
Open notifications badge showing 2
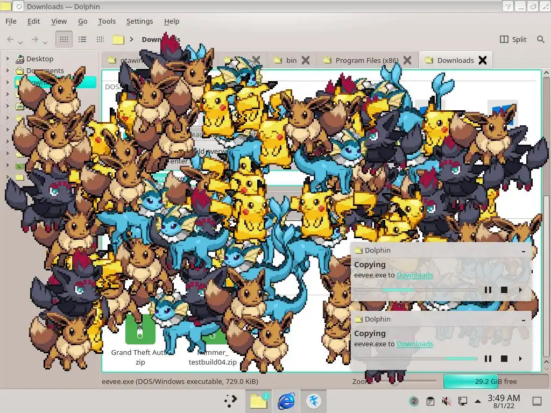(414, 401)
